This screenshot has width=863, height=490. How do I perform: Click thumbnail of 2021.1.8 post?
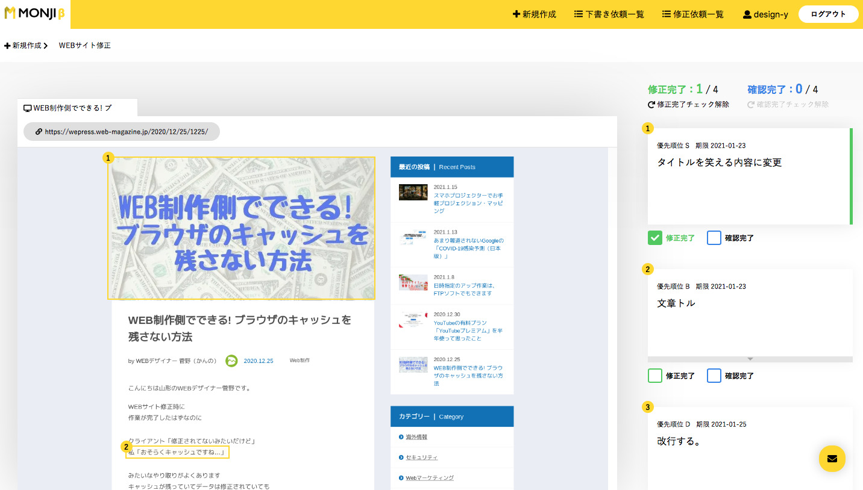[413, 282]
